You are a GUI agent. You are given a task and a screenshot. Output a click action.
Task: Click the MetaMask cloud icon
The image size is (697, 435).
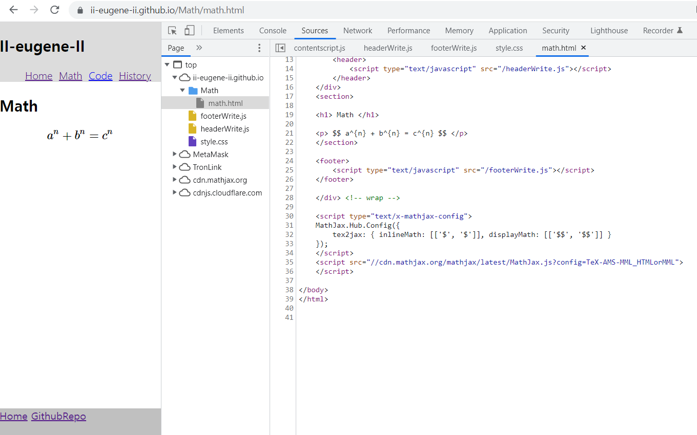184,154
